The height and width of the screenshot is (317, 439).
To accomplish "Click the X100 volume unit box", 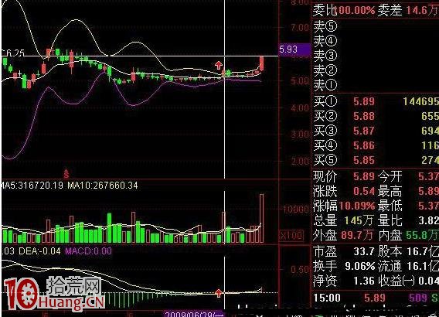I will pyautogui.click(x=291, y=235).
